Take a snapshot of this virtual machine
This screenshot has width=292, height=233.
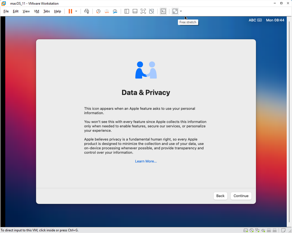98,11
